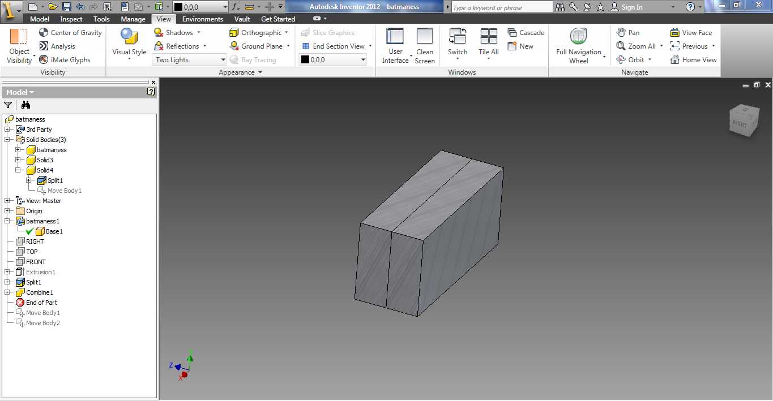
Task: Toggle Center of Gravity display
Action: tap(70, 32)
